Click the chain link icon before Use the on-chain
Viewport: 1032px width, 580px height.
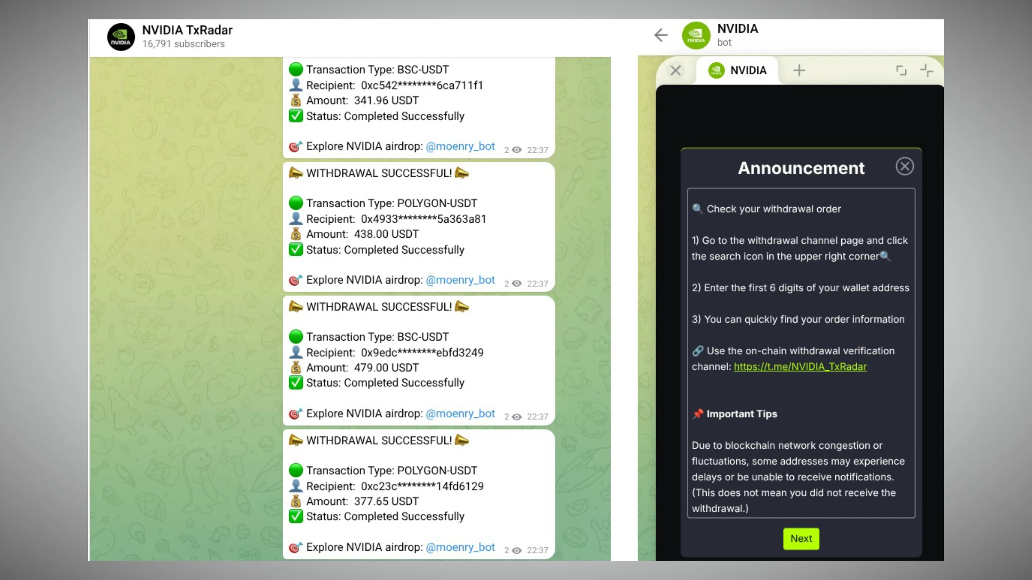coord(697,351)
